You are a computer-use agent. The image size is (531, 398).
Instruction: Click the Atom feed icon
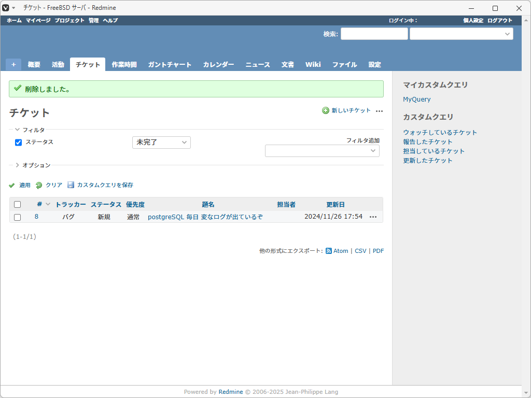click(x=328, y=251)
